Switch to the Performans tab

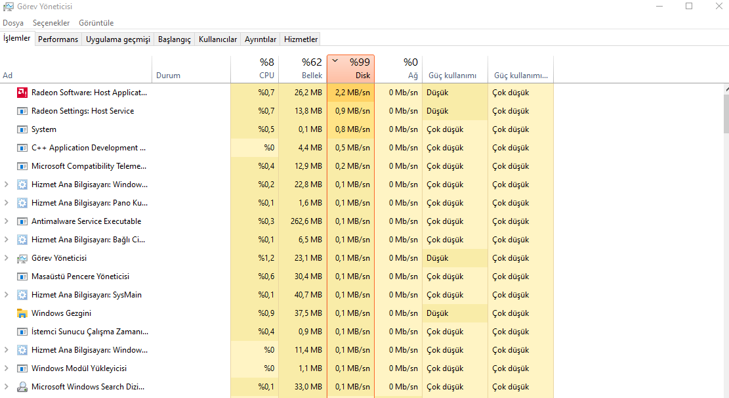pyautogui.click(x=58, y=39)
